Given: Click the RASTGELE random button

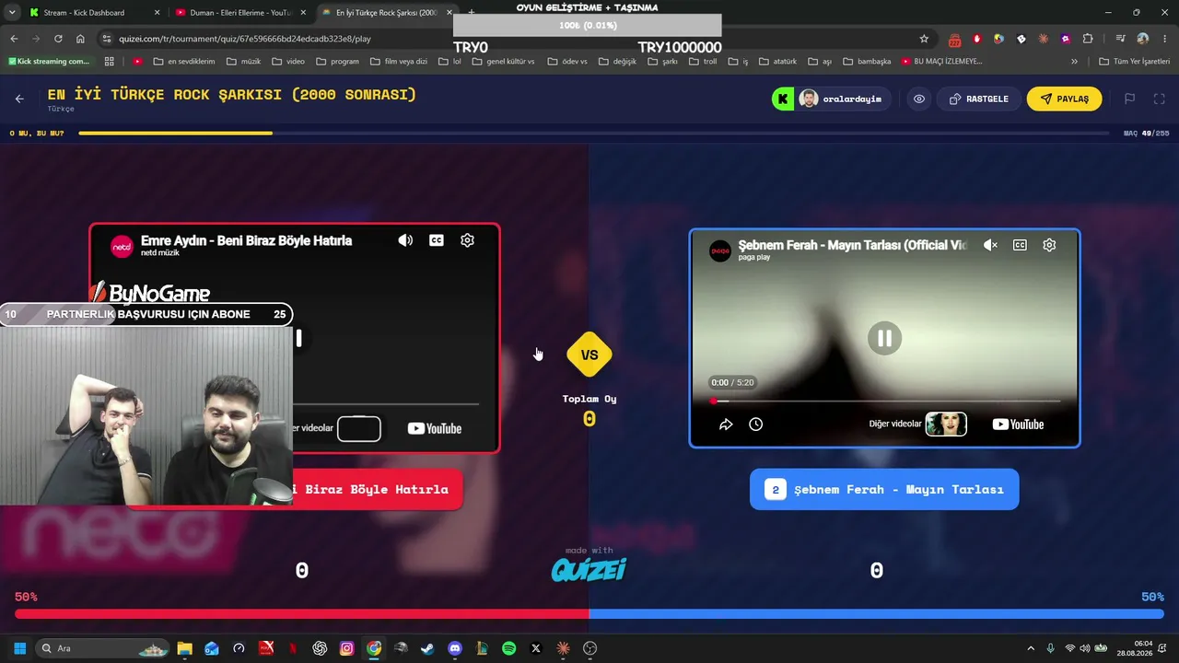Looking at the screenshot, I should coord(978,99).
